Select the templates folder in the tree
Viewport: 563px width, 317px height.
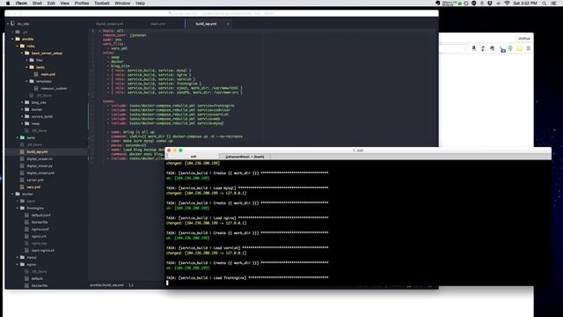[43, 81]
